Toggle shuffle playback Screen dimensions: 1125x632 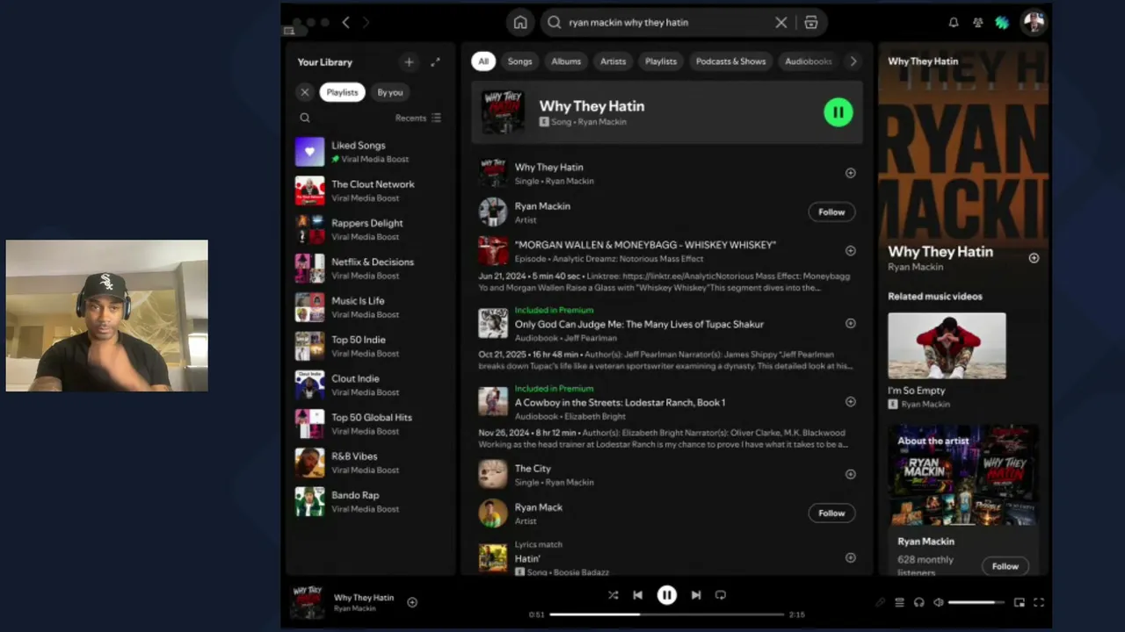coord(613,595)
